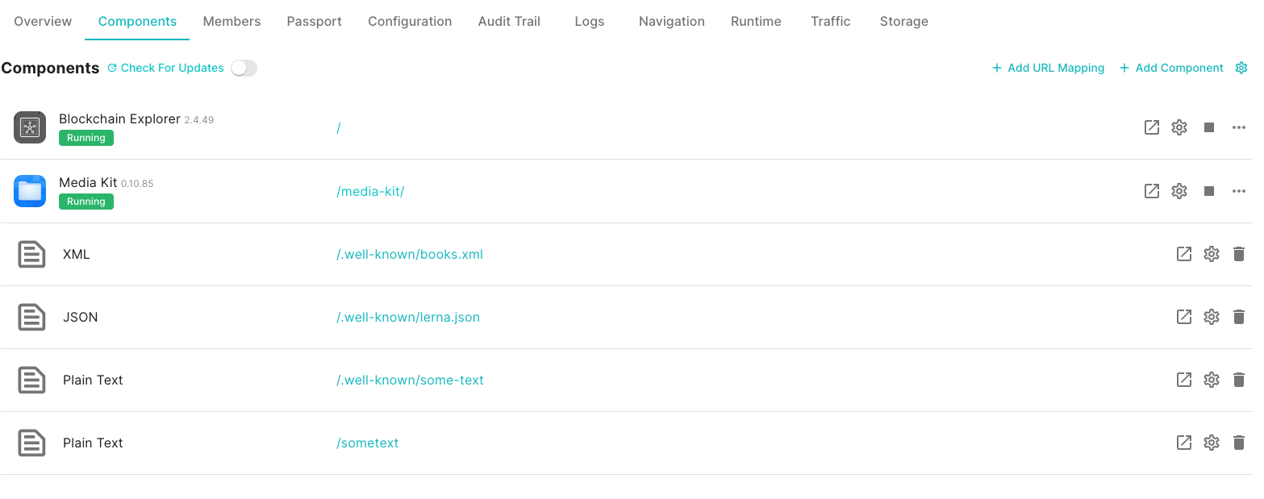This screenshot has height=499, width=1264.
Task: Delete the XML books.xml mapping
Action: pyautogui.click(x=1239, y=254)
